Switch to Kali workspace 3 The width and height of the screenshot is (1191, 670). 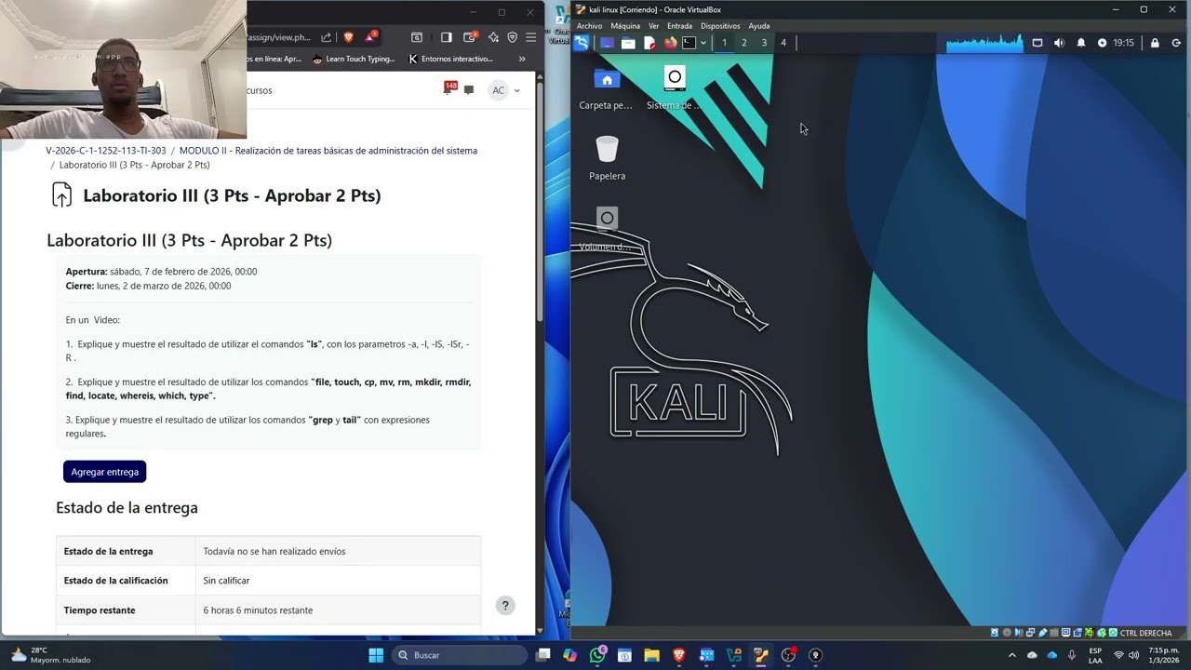pyautogui.click(x=764, y=43)
